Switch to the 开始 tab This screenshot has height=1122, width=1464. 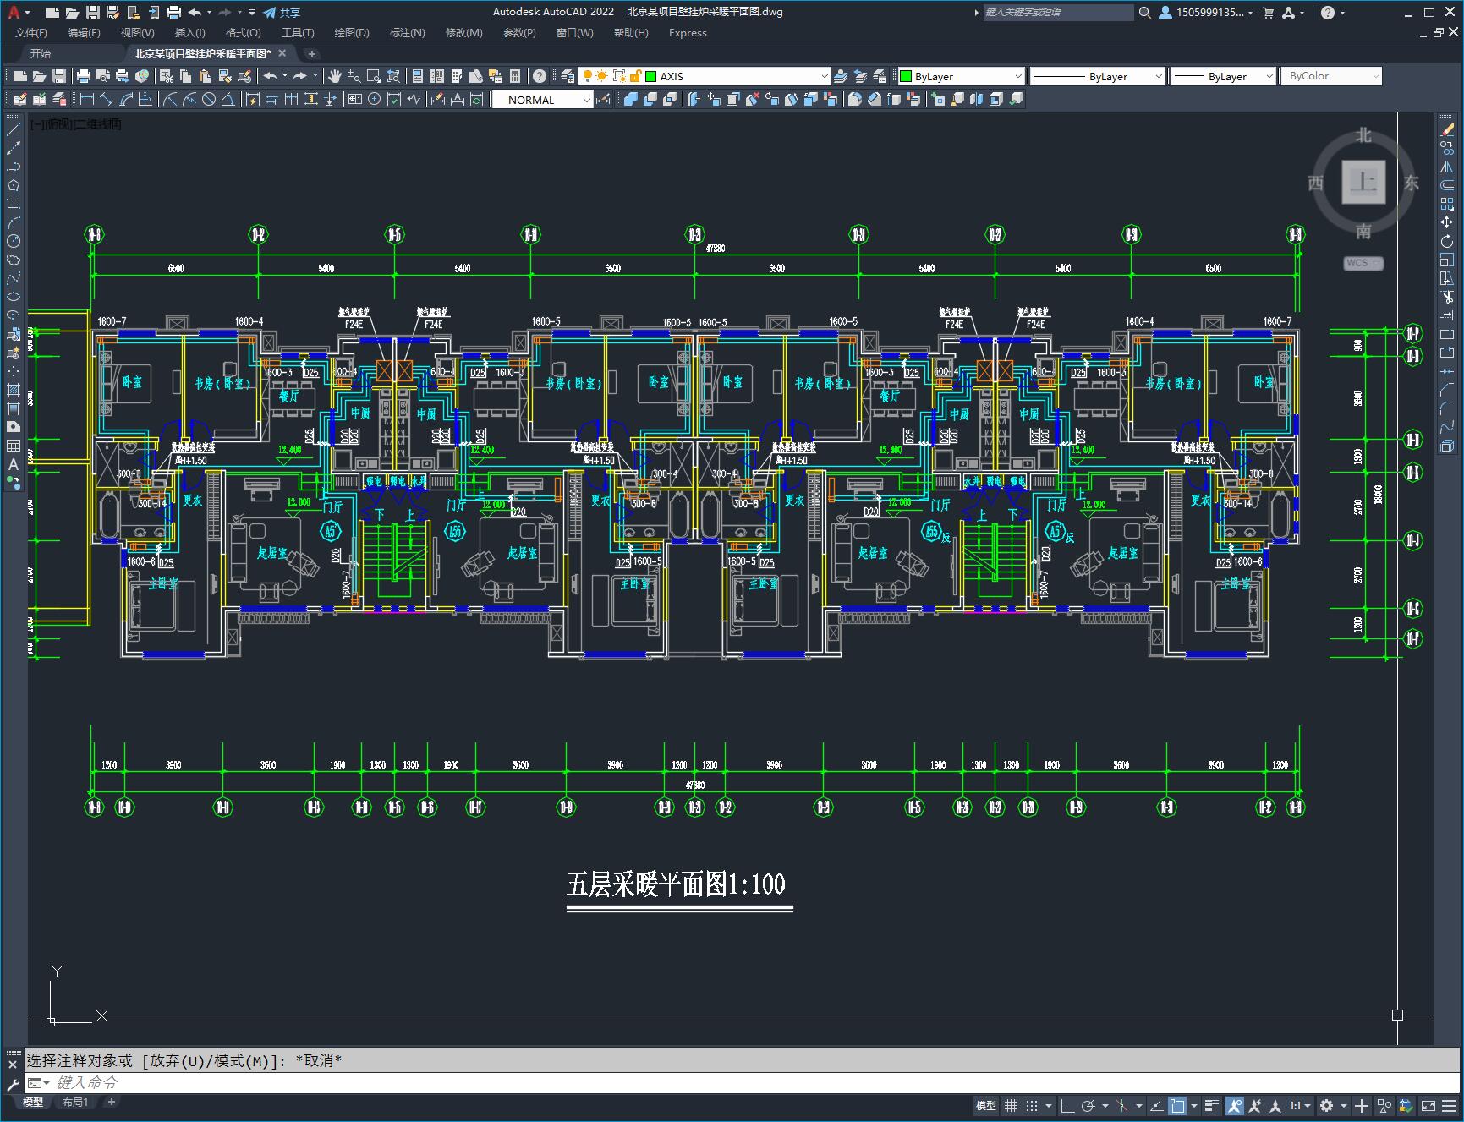(x=41, y=53)
